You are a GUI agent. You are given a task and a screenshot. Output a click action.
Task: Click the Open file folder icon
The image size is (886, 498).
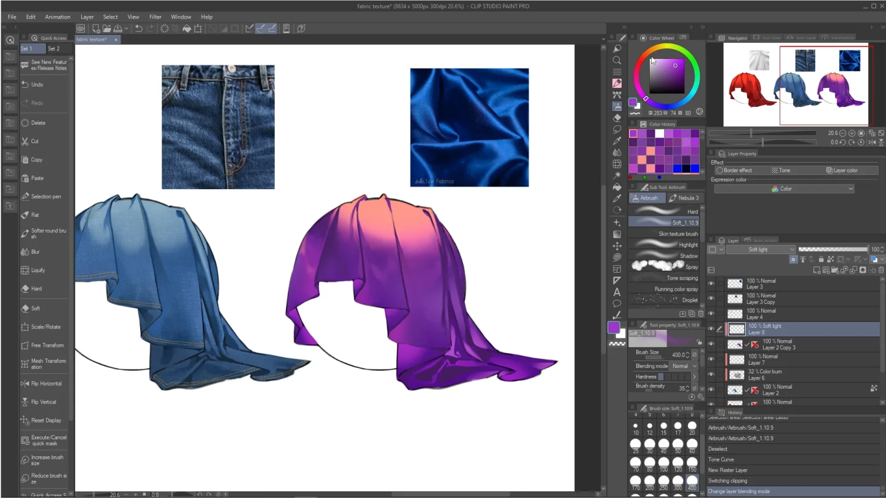pyautogui.click(x=107, y=28)
